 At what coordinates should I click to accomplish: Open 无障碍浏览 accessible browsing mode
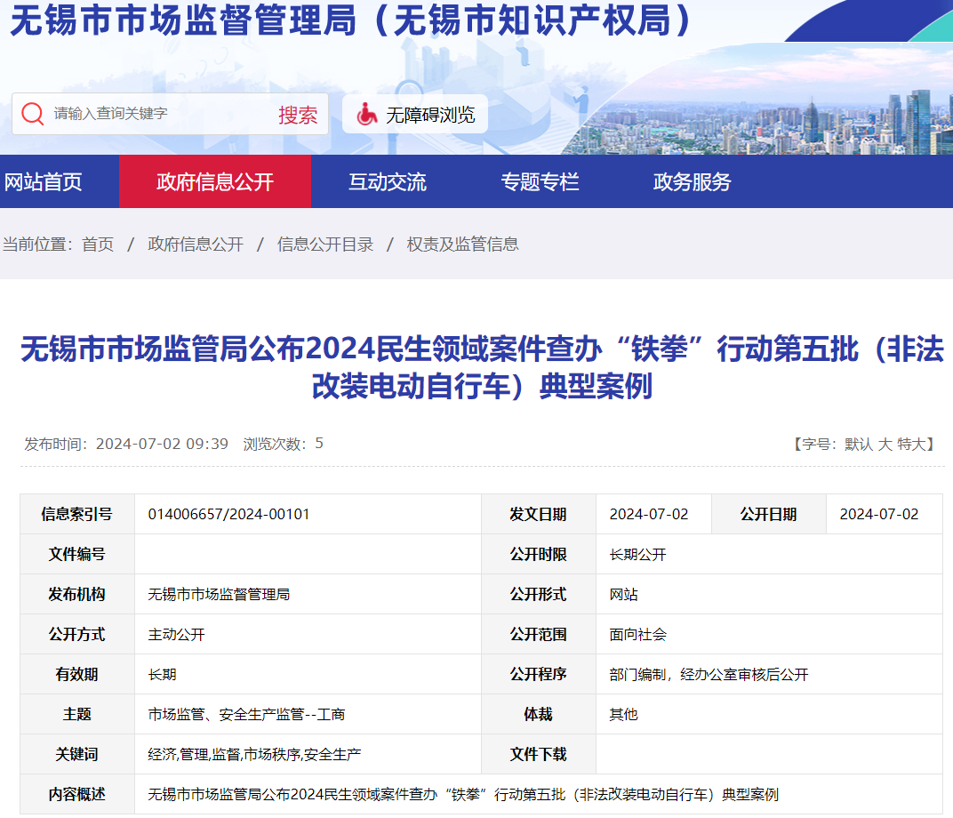click(415, 114)
